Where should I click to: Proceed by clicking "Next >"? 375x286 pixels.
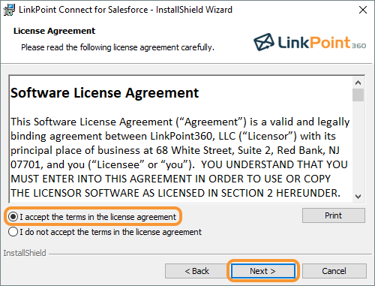coord(262,271)
